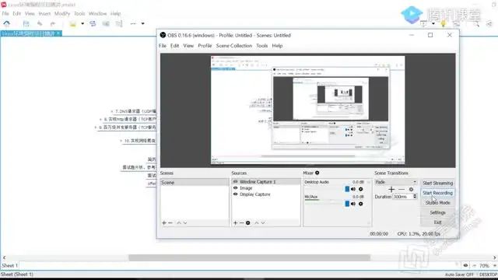The width and height of the screenshot is (498, 280).
Task: Click the boundary icon in the XMind toolbar
Action: pos(106,23)
